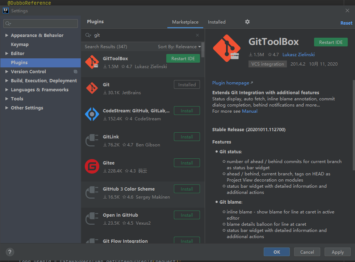Click the CodeStream plugin icon
The image size is (355, 262).
pos(92,114)
